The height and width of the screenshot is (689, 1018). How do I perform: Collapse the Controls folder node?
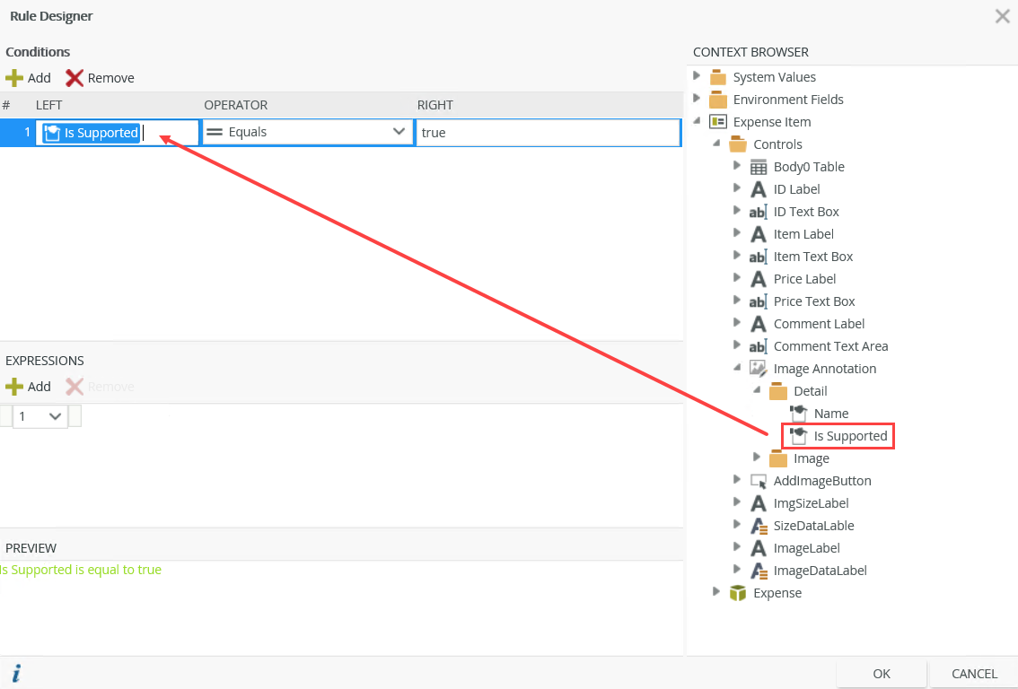click(x=716, y=144)
